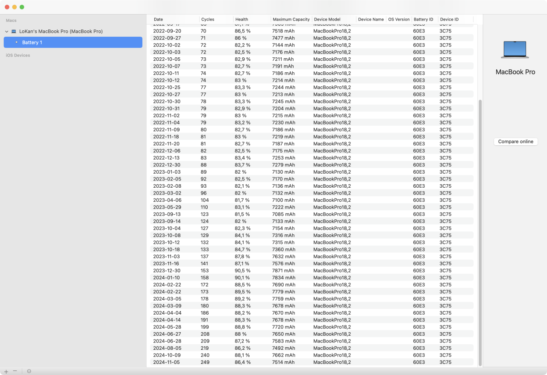Select the row dated 2024-03-05
The width and height of the screenshot is (547, 375).
pos(312,298)
